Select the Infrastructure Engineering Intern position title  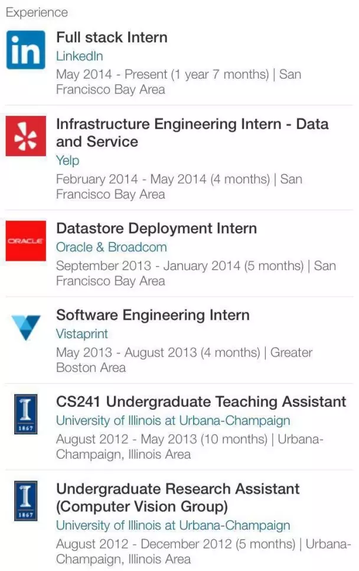(x=192, y=133)
